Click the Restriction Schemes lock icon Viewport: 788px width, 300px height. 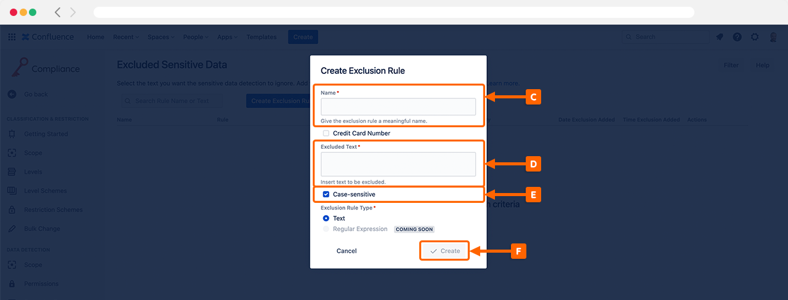pos(12,210)
